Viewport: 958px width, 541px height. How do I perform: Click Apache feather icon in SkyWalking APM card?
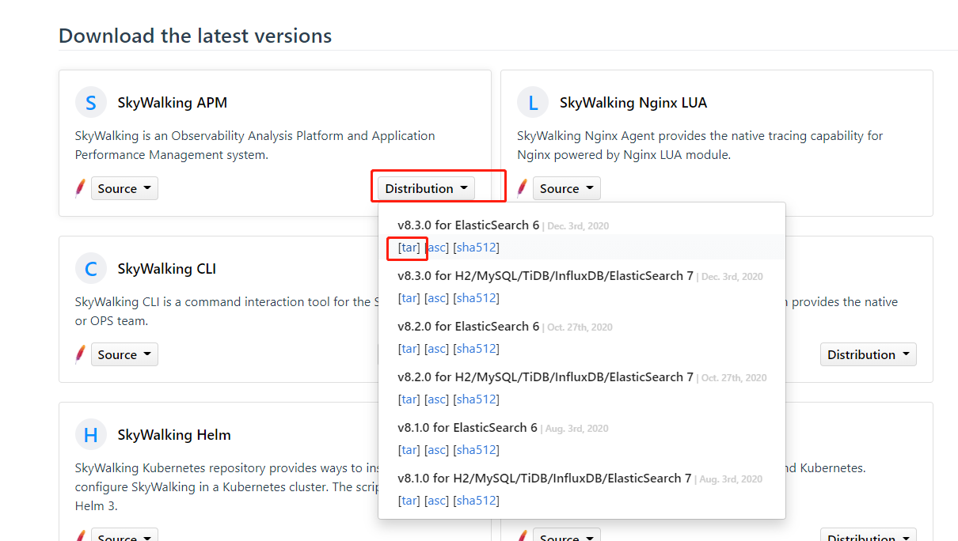click(x=80, y=188)
